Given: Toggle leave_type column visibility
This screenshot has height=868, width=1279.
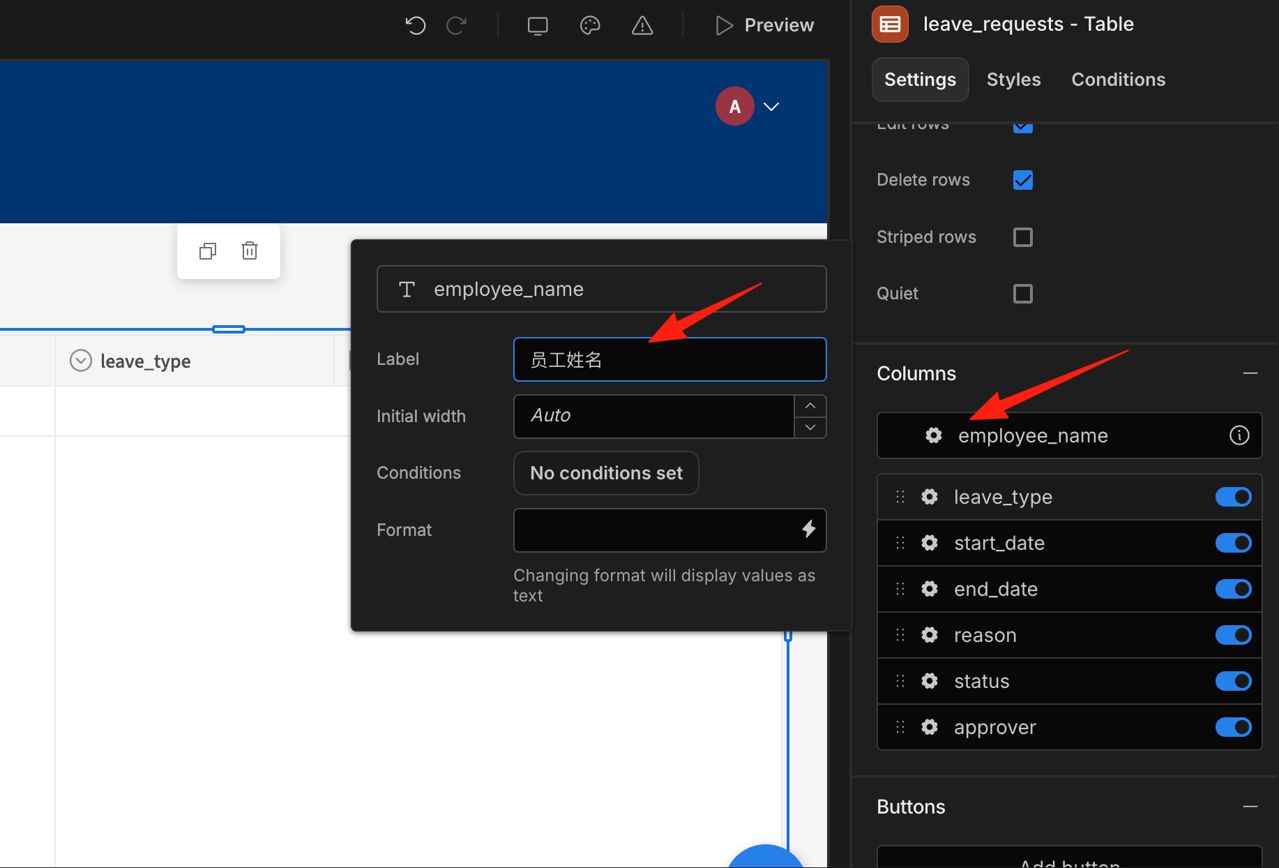Looking at the screenshot, I should pyautogui.click(x=1234, y=497).
